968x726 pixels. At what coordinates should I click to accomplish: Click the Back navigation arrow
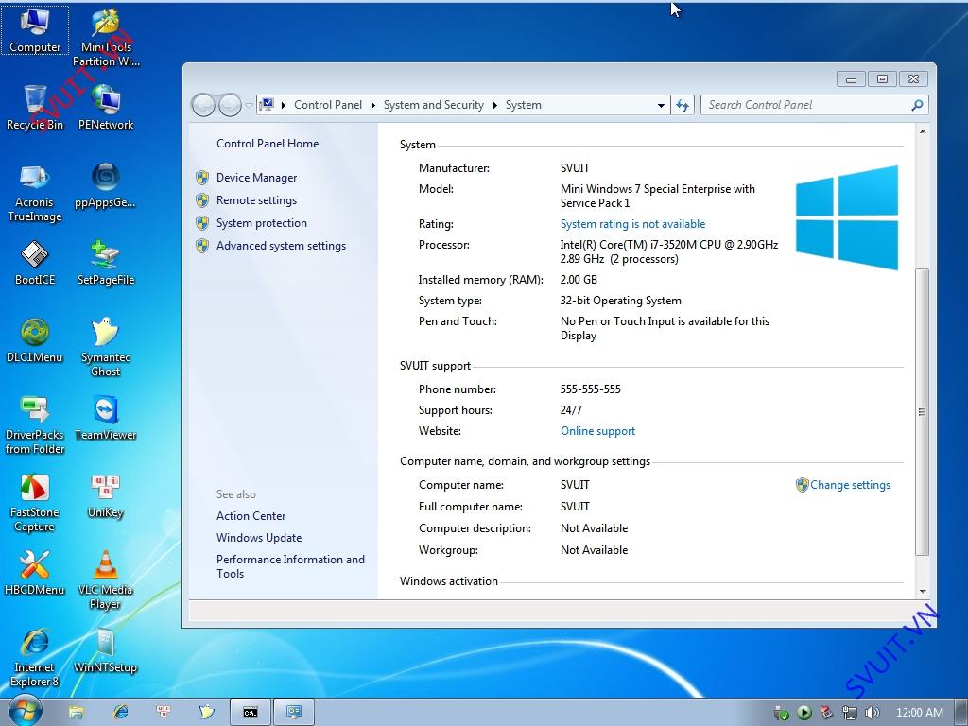[x=203, y=105]
